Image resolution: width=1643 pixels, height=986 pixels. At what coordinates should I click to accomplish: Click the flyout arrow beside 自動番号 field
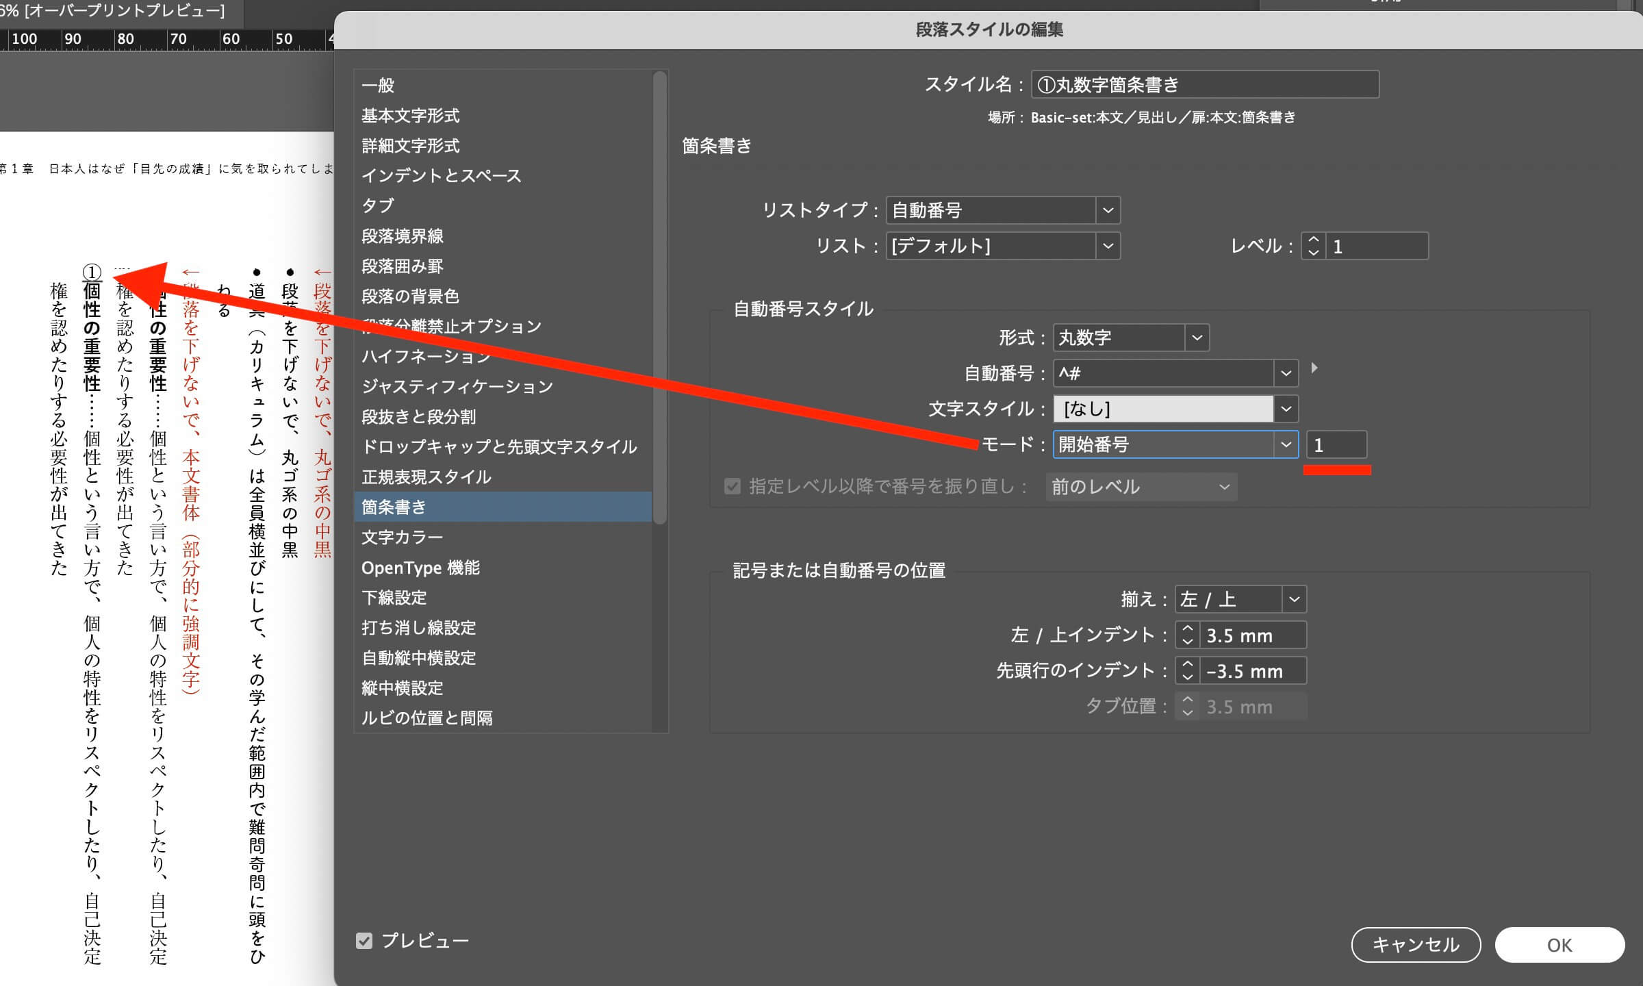click(1314, 368)
